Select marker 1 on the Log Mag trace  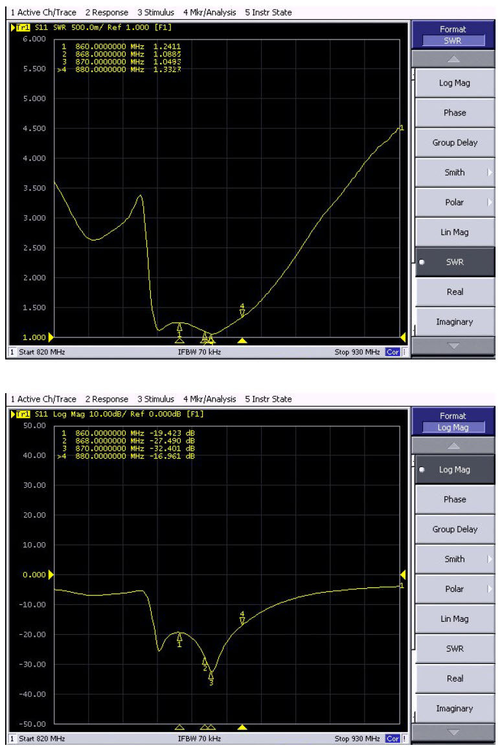(x=179, y=639)
